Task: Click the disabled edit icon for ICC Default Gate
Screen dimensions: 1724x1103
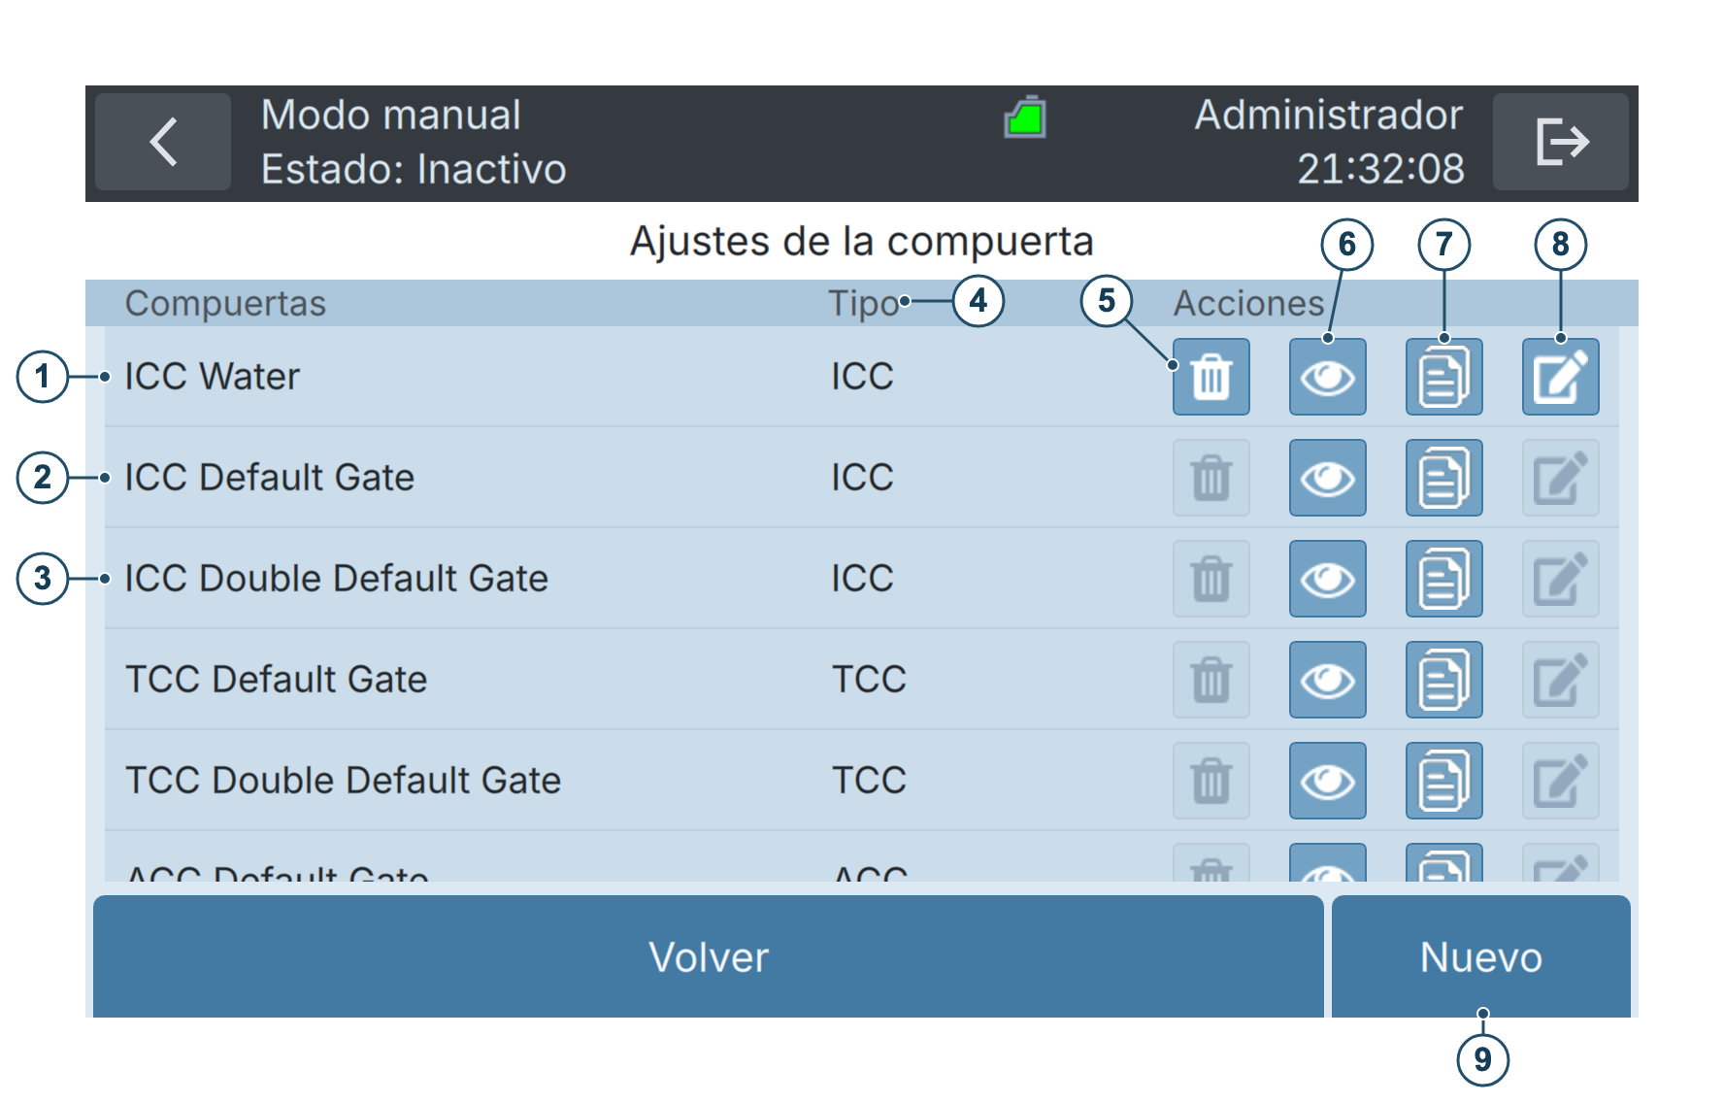Action: [1561, 478]
